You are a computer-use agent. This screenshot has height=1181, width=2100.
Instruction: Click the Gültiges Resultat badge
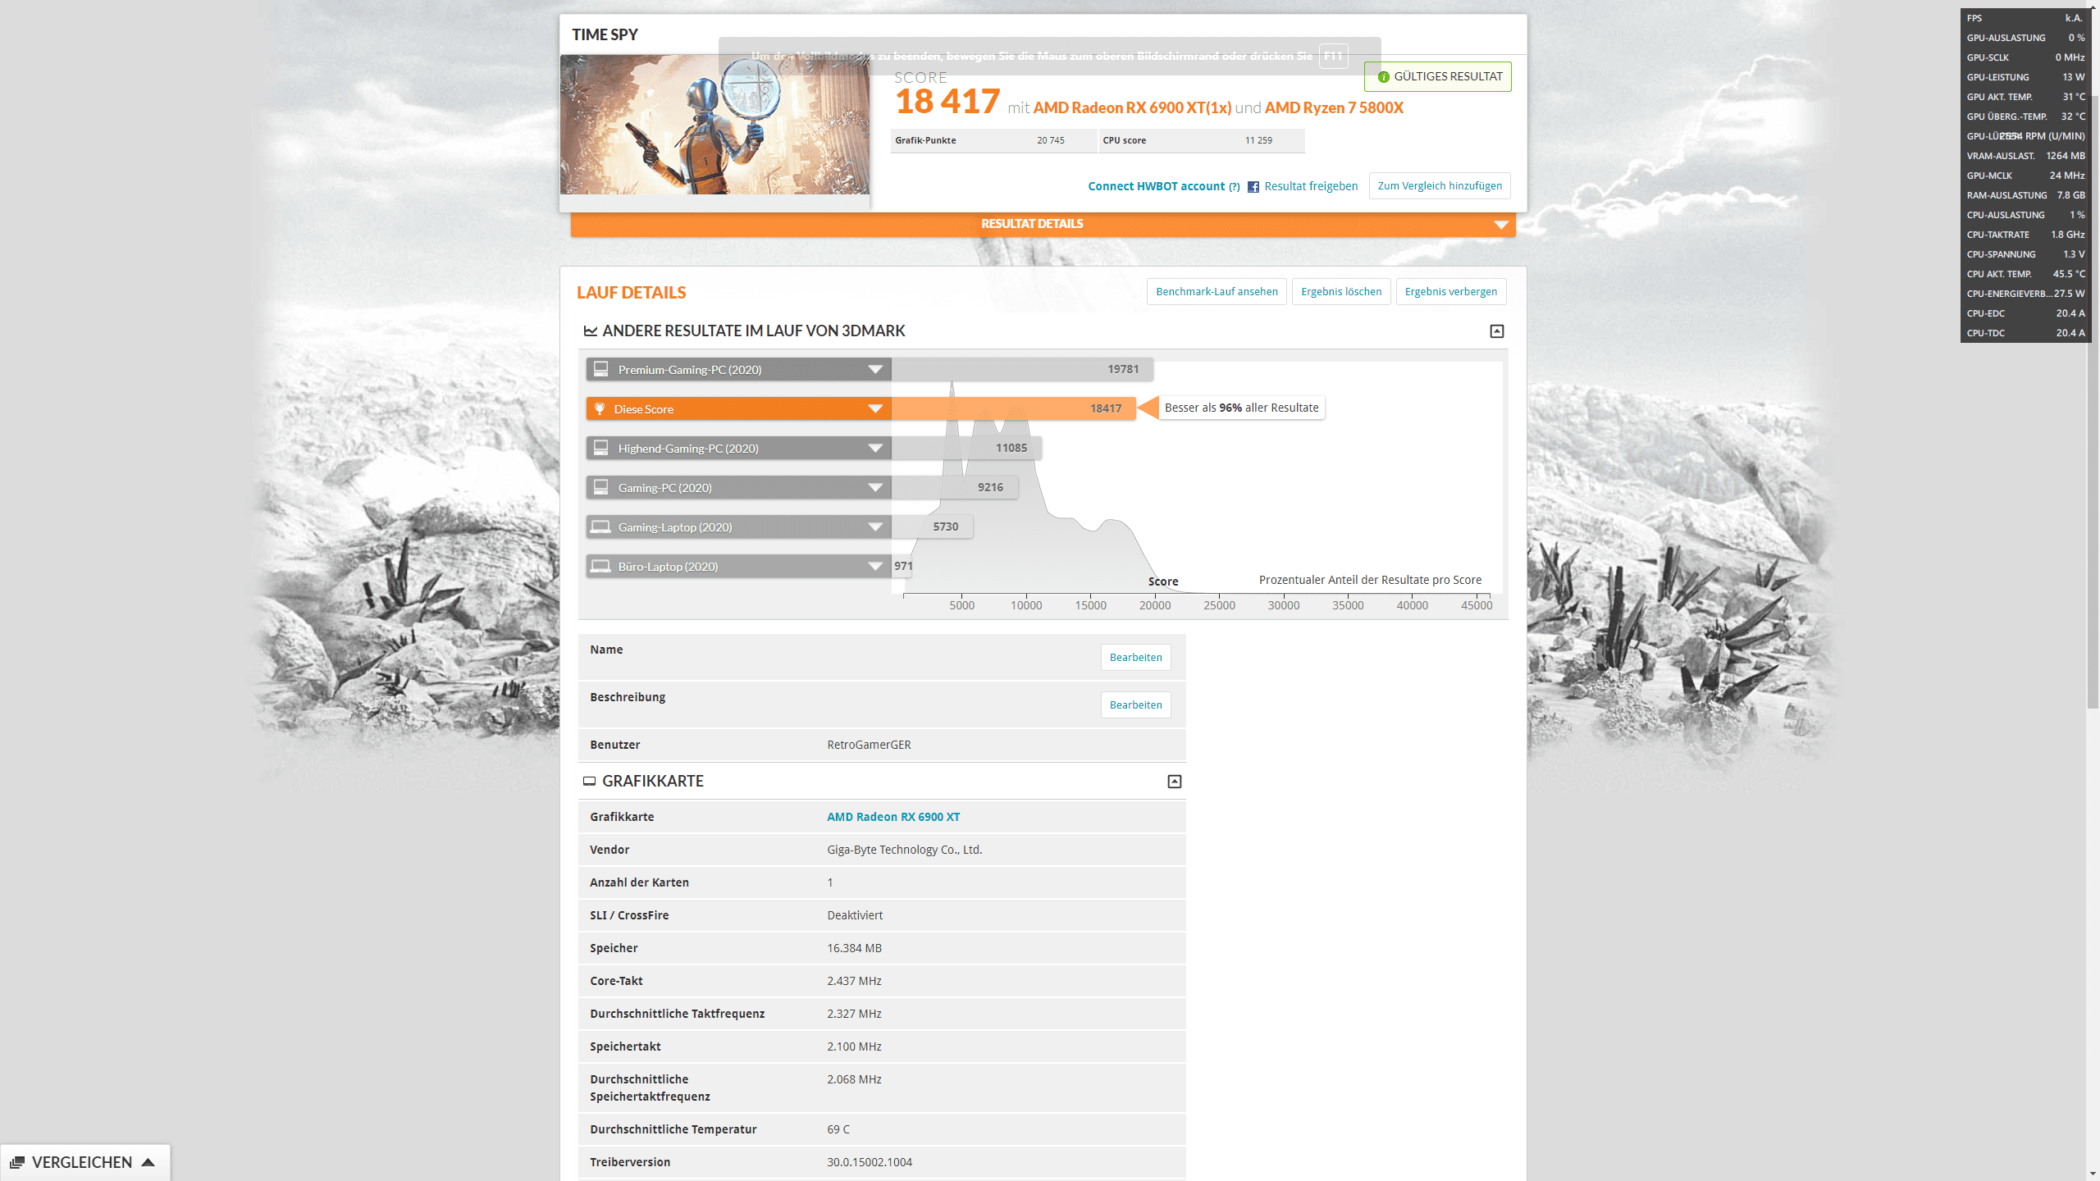pyautogui.click(x=1437, y=77)
